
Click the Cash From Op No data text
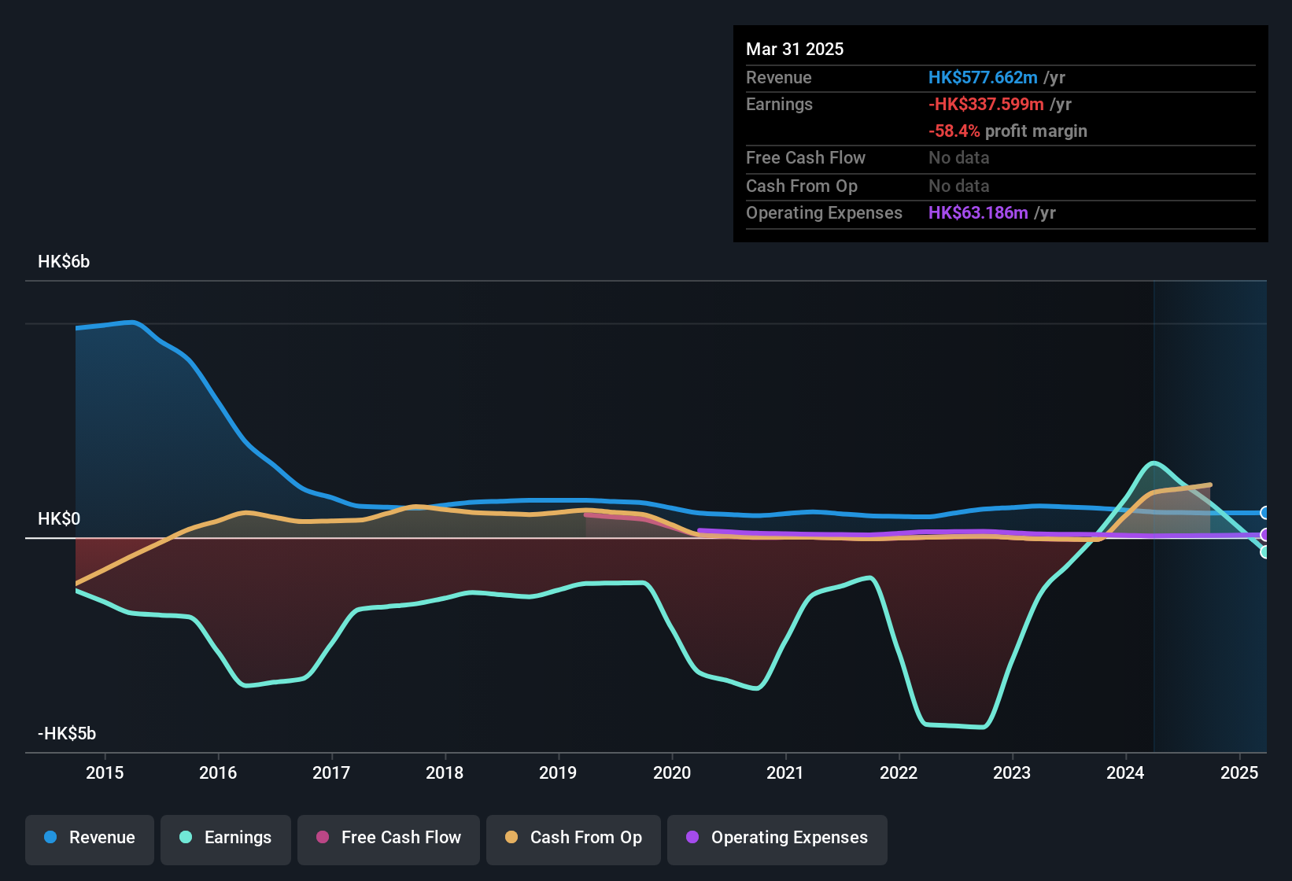pos(959,186)
